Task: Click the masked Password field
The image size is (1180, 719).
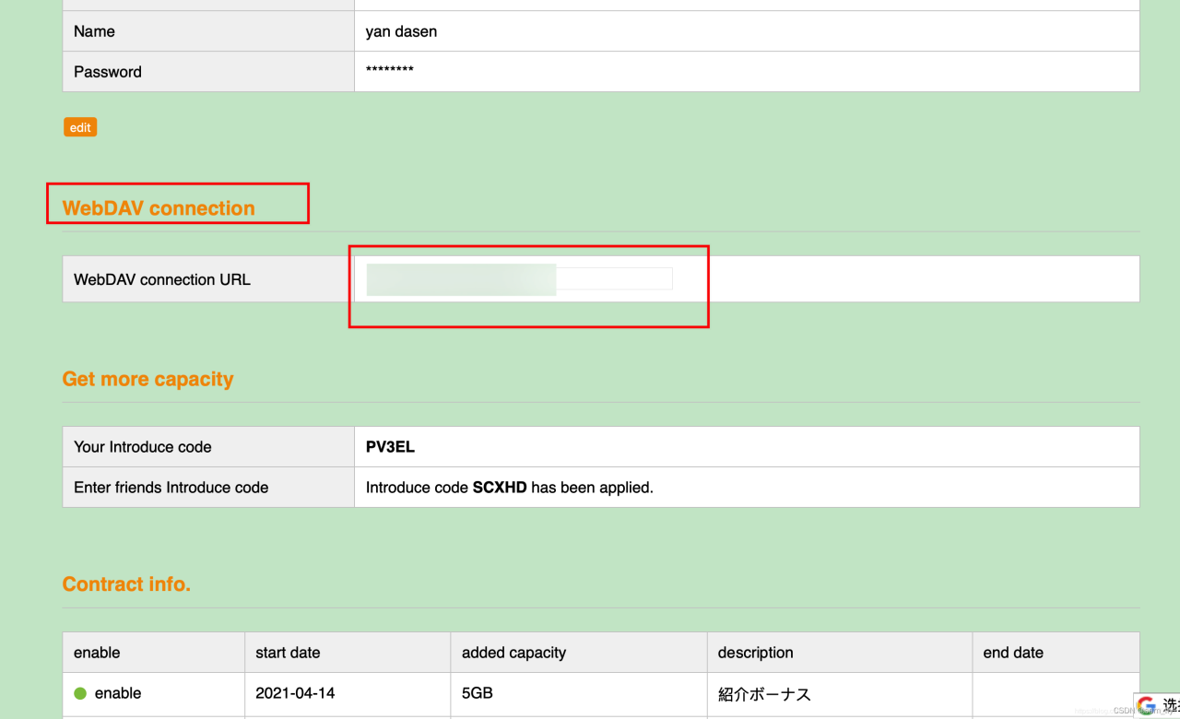Action: [x=389, y=72]
